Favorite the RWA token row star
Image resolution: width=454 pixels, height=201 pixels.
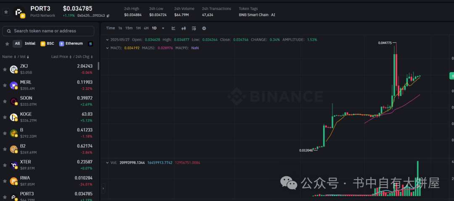5,181
